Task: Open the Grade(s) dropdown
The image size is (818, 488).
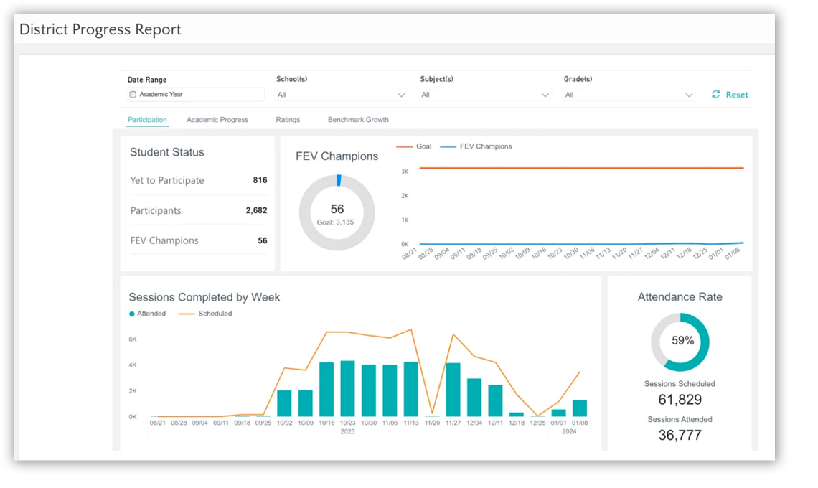Action: 629,95
